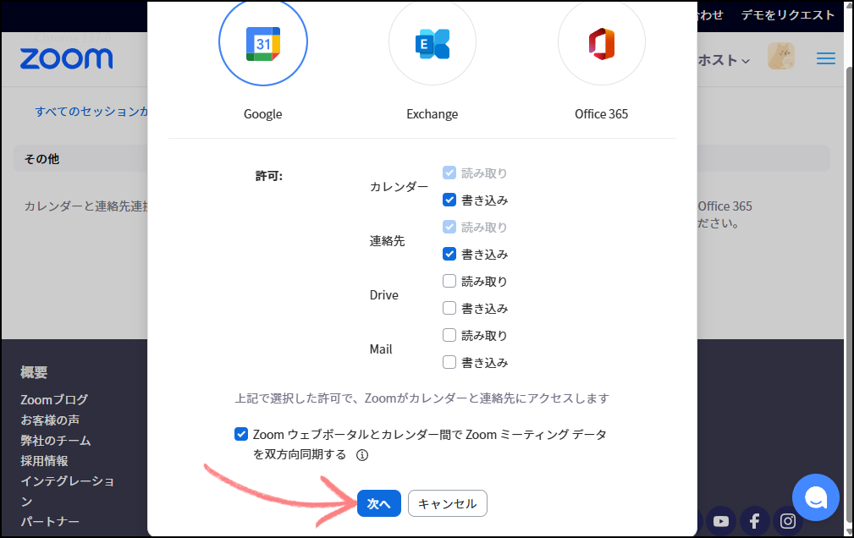Click the Zoom logo
The height and width of the screenshot is (538, 854).
[67, 59]
